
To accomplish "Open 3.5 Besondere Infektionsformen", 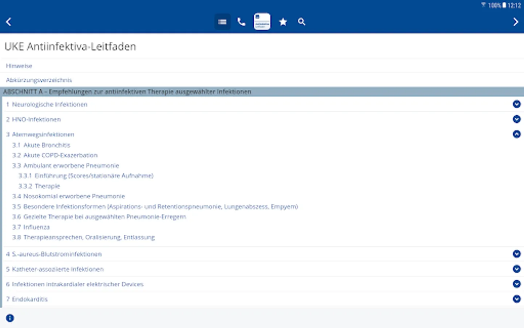I will (x=155, y=207).
